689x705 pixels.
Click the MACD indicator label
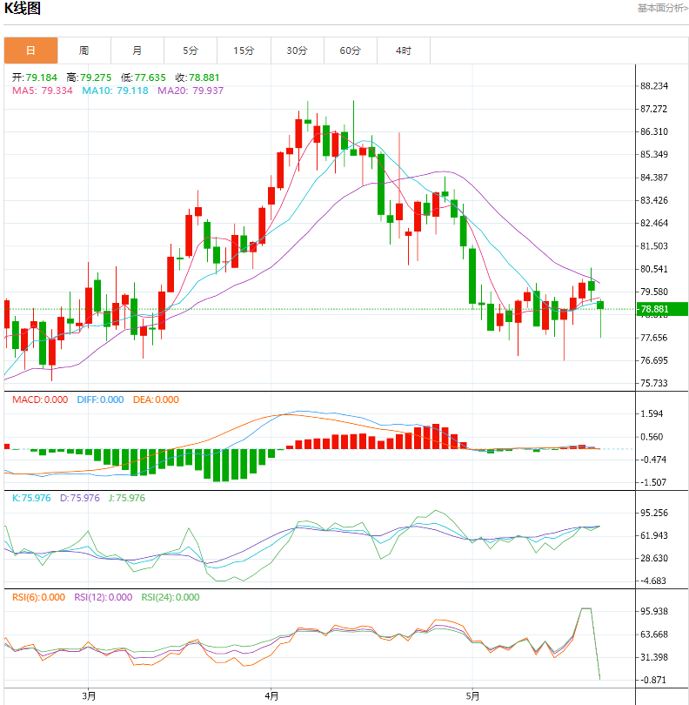[x=39, y=399]
